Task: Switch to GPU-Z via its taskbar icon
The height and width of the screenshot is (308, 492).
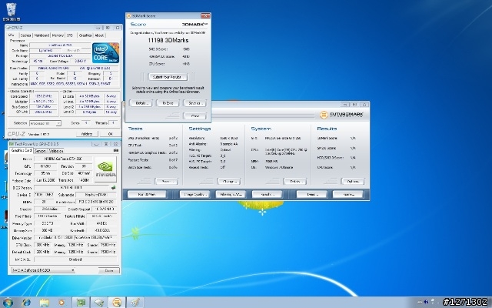Action: pos(81,303)
